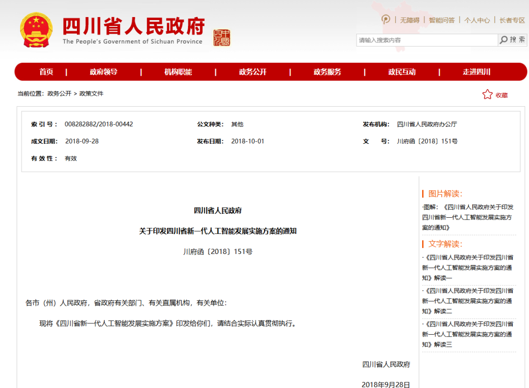Open the 政府领导 menu item
Viewport: 529px width, 388px height.
click(103, 72)
